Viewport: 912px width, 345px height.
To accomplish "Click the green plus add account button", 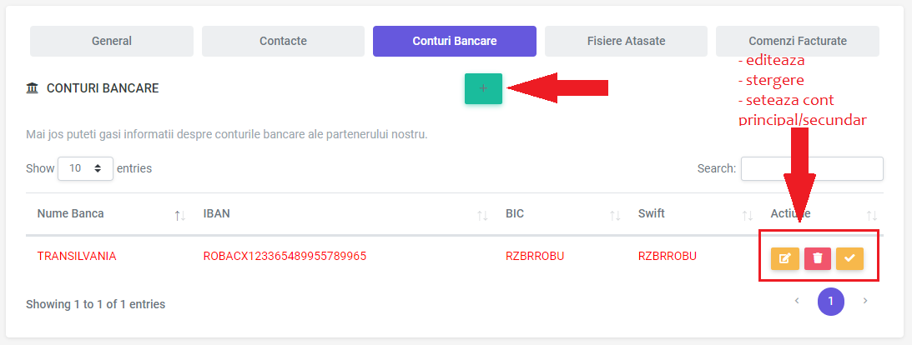I will [483, 89].
